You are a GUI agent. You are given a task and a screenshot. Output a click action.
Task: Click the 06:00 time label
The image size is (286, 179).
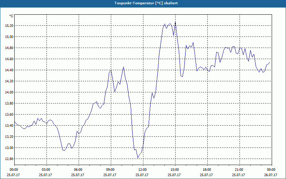tap(79, 170)
